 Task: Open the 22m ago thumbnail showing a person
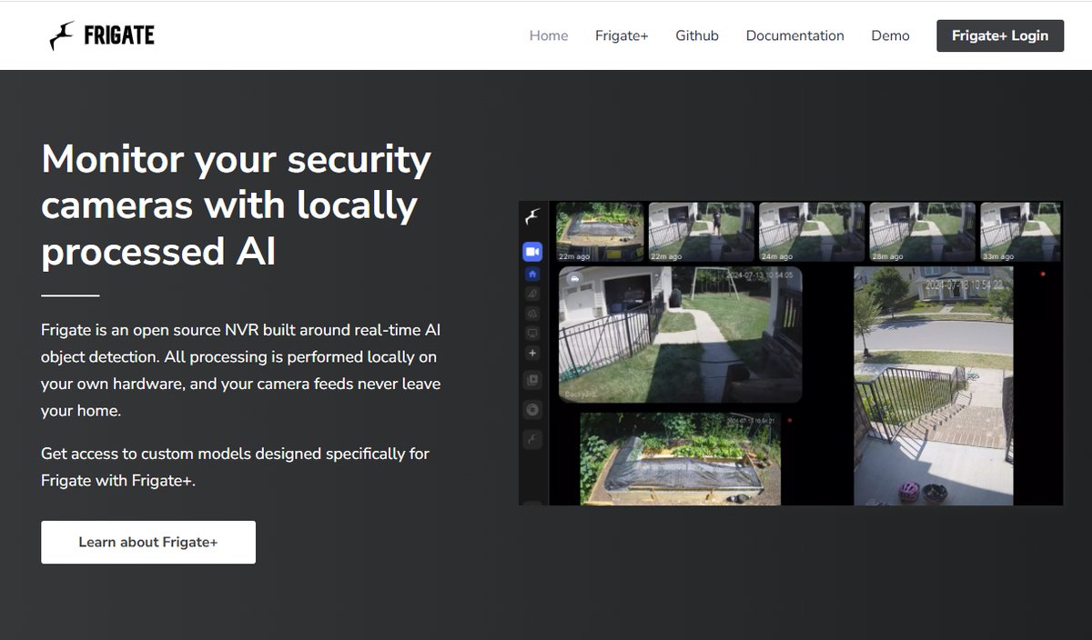[701, 232]
